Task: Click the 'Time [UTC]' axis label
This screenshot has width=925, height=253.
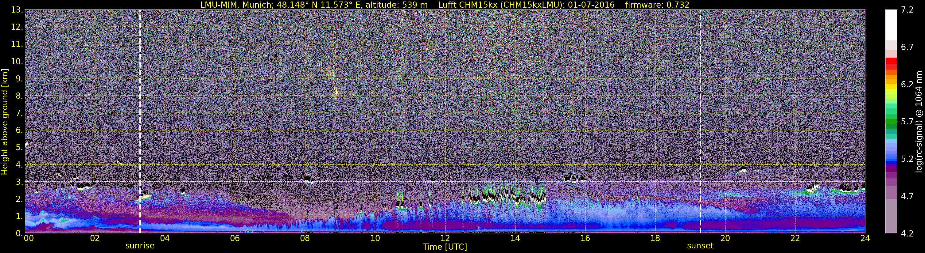Action: coord(445,247)
